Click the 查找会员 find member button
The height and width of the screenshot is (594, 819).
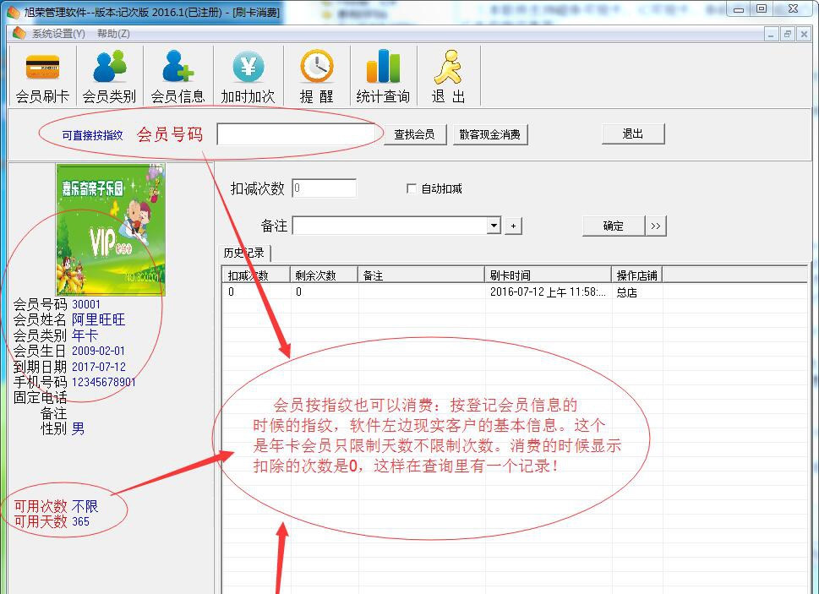(414, 134)
